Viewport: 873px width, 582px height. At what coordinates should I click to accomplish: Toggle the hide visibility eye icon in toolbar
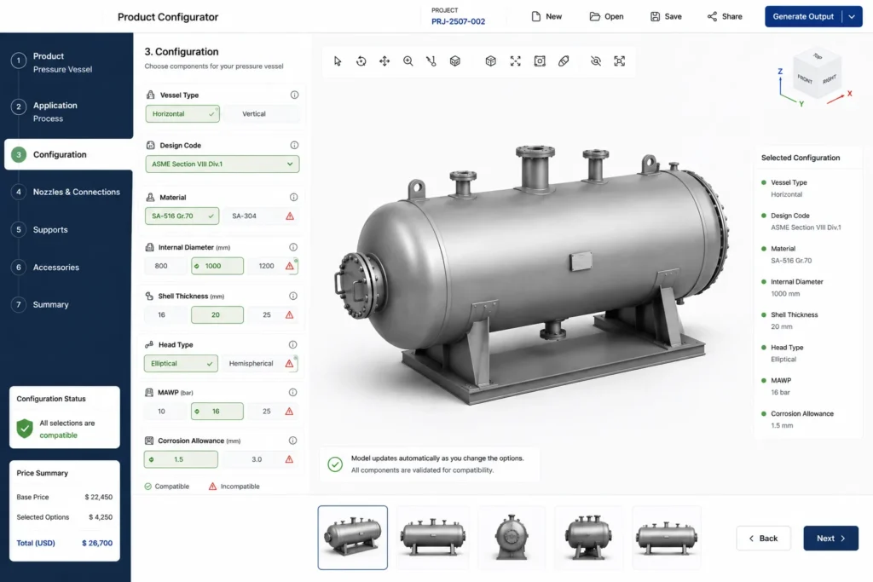pyautogui.click(x=596, y=61)
